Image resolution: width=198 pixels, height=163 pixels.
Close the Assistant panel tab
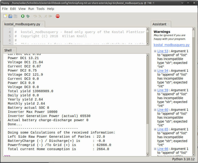(169, 24)
